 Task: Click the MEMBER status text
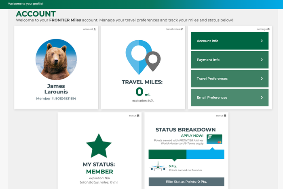pos(99,172)
